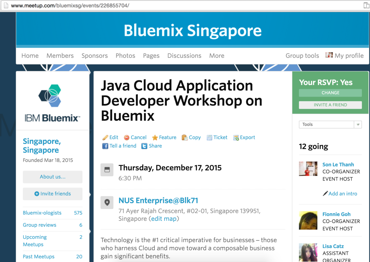The image size is (370, 262).
Task: Open Fionnie Goh's profile link
Action: [x=336, y=214]
